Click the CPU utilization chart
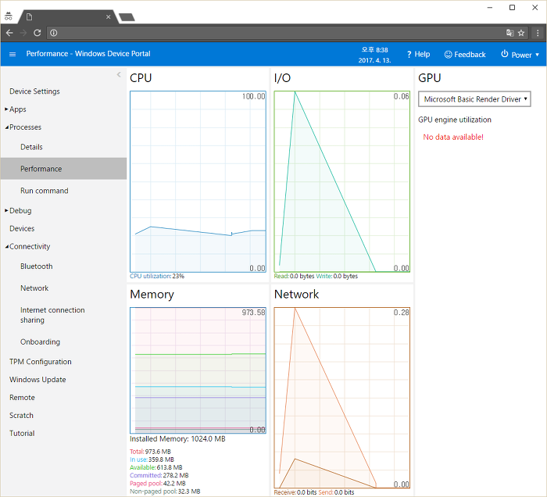This screenshot has width=547, height=497. tap(198, 182)
